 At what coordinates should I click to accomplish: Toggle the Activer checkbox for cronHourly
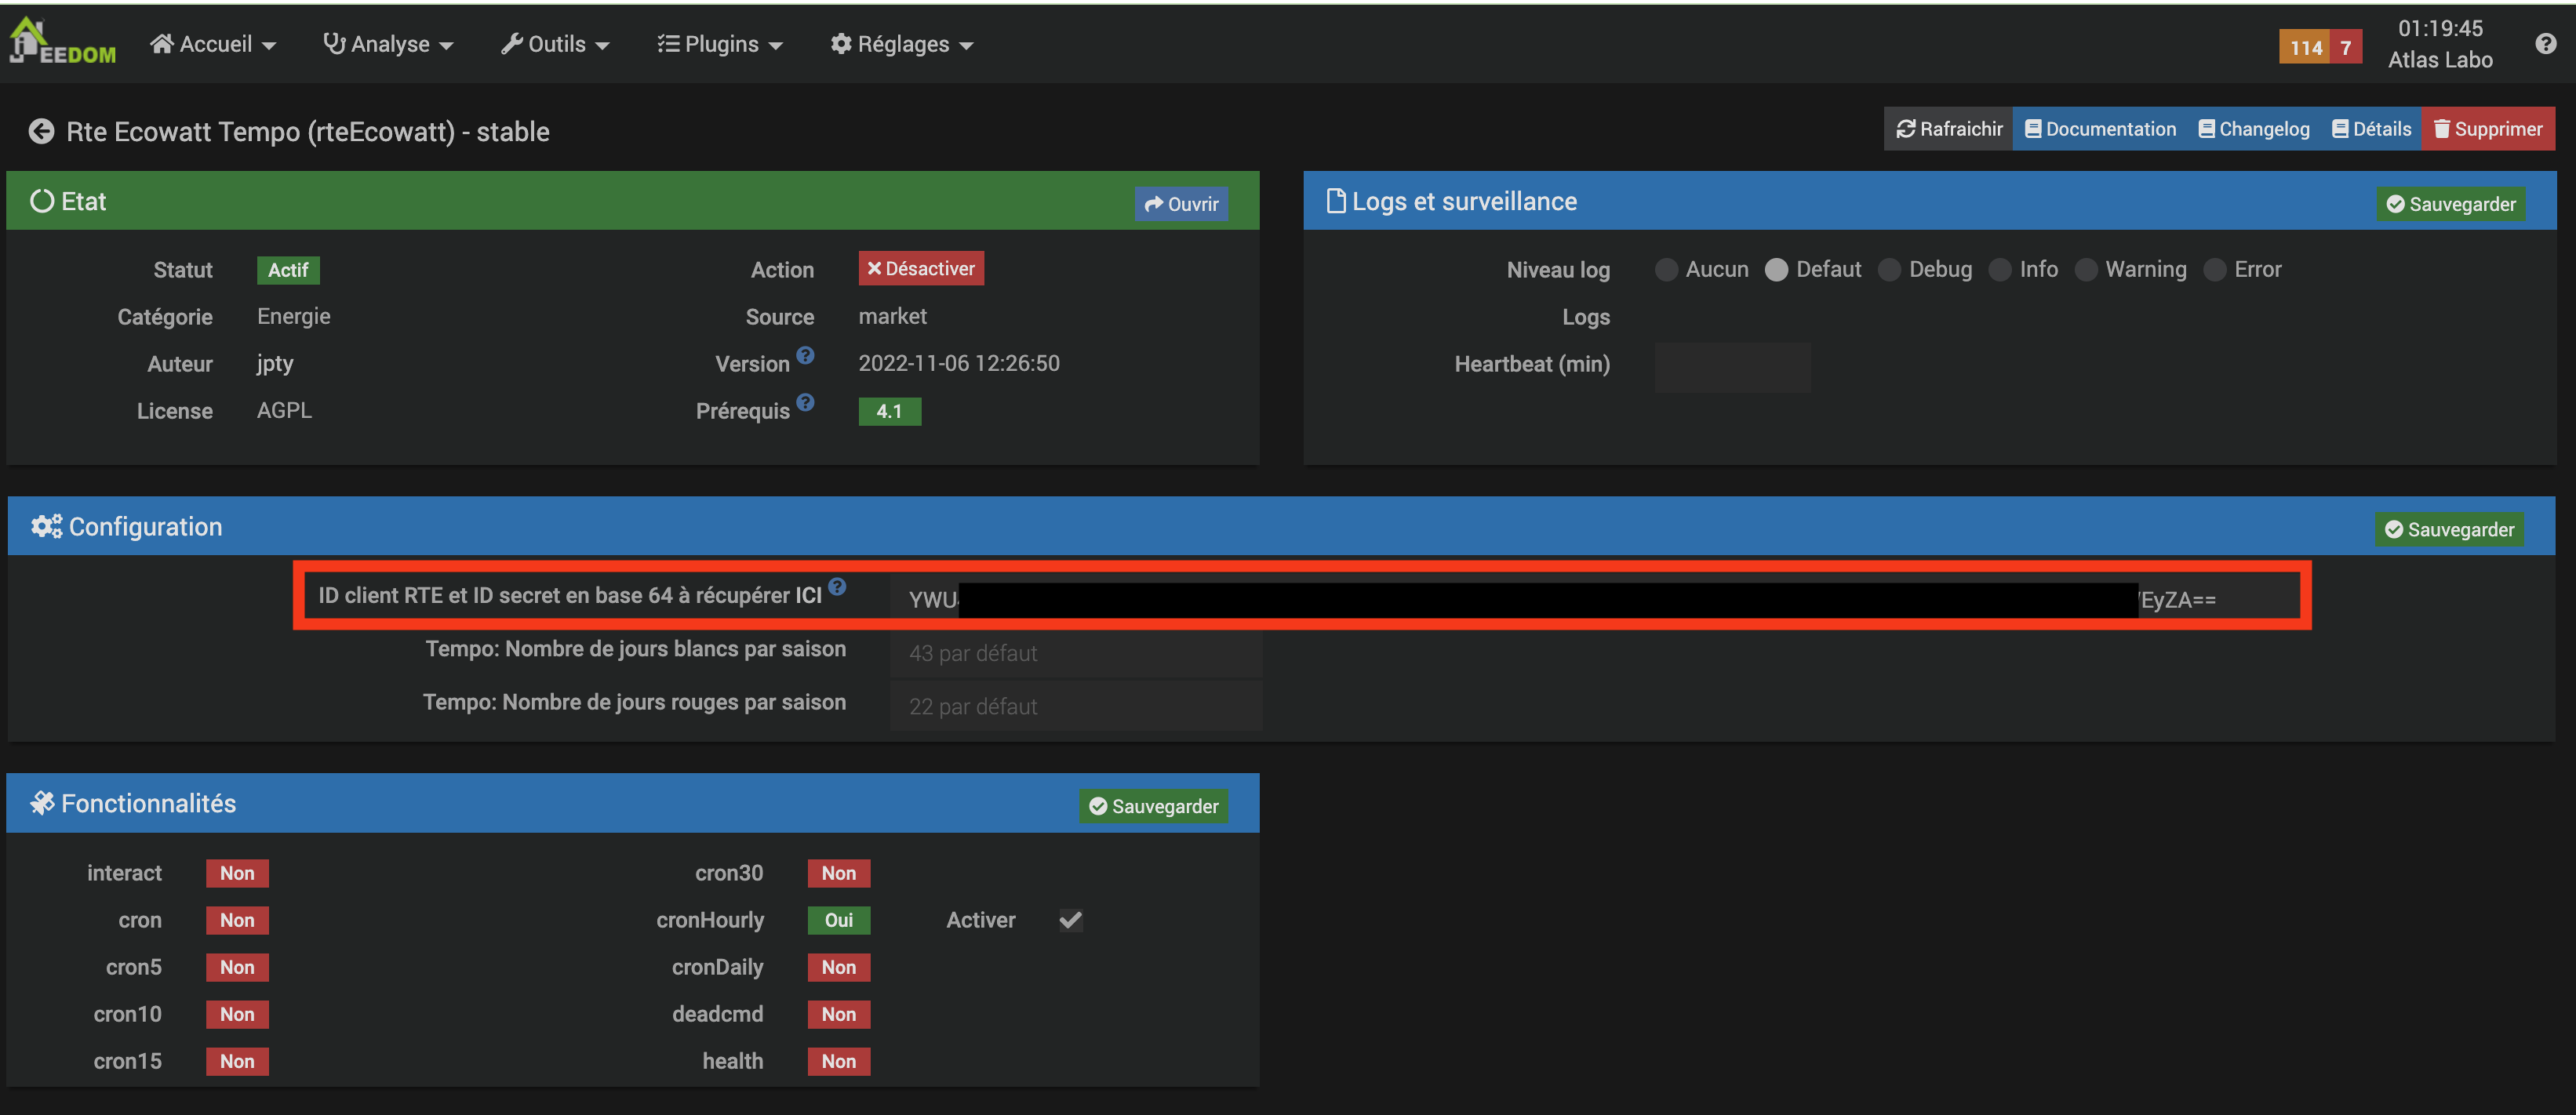tap(1070, 920)
